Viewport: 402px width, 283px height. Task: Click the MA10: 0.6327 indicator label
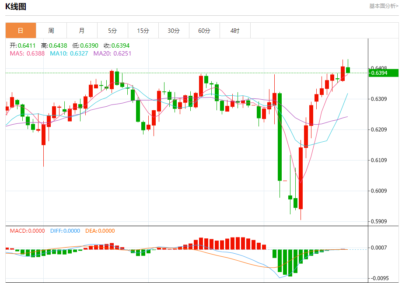pos(69,53)
